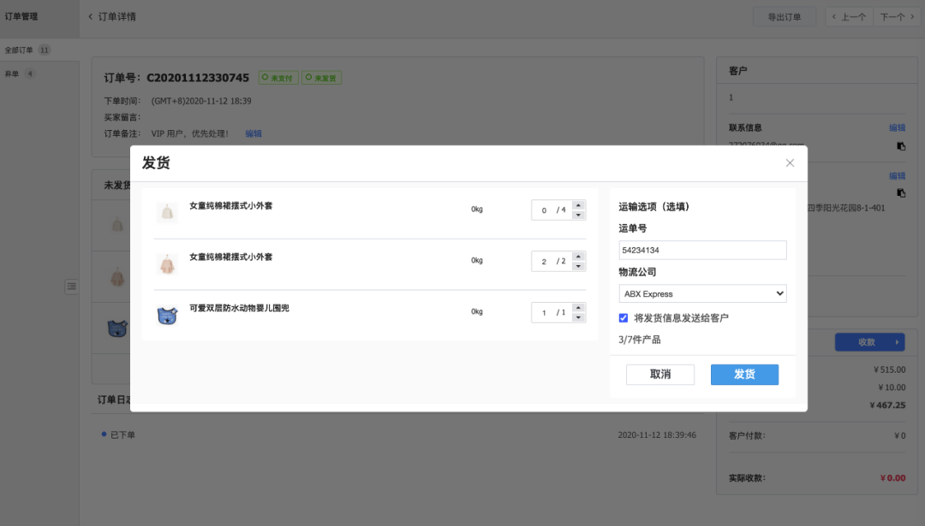This screenshot has height=526, width=925.
Task: Increase quantity for second 女童纯棉裙摆式小外套 (2/2)
Action: tap(578, 257)
